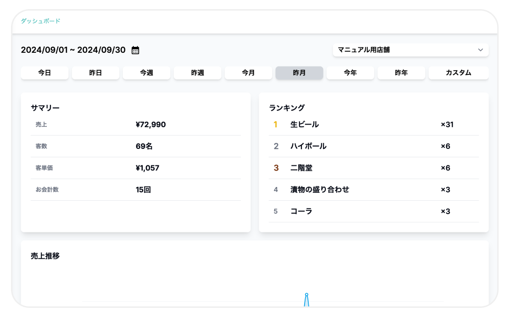Screen dimensions: 510x317
Task: Select the highlighted 昨月 filter
Action: point(299,73)
